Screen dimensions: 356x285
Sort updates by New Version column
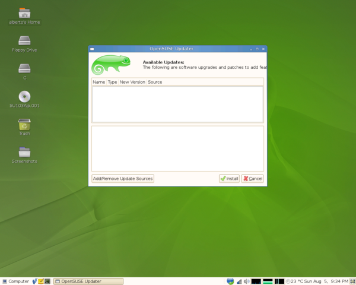[132, 82]
